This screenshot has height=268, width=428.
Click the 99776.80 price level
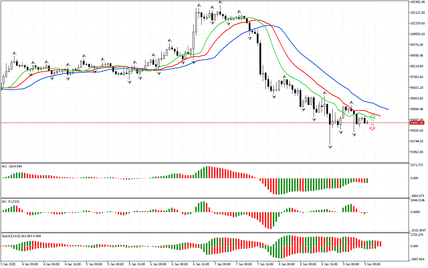418,45
